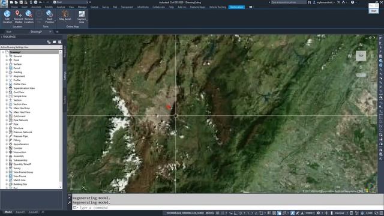Expand the General node in Settings tree
Viewport: 384px width, 216px height.
point(7,56)
